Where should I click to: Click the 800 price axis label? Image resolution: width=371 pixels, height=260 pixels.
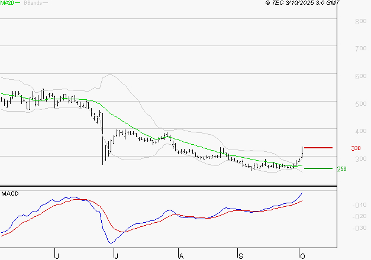tap(359, 21)
